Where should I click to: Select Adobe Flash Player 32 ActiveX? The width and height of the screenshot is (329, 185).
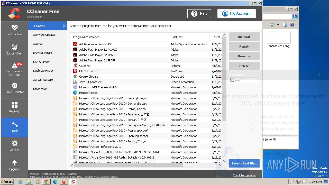pyautogui.click(x=146, y=50)
